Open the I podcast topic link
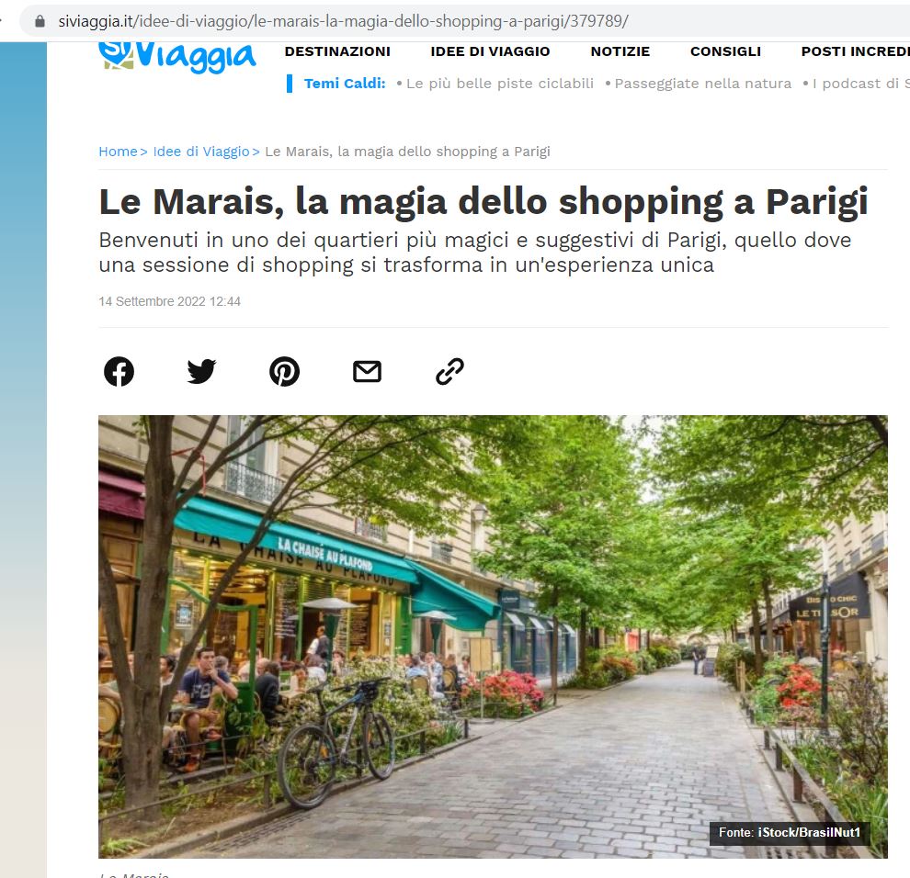 click(860, 84)
